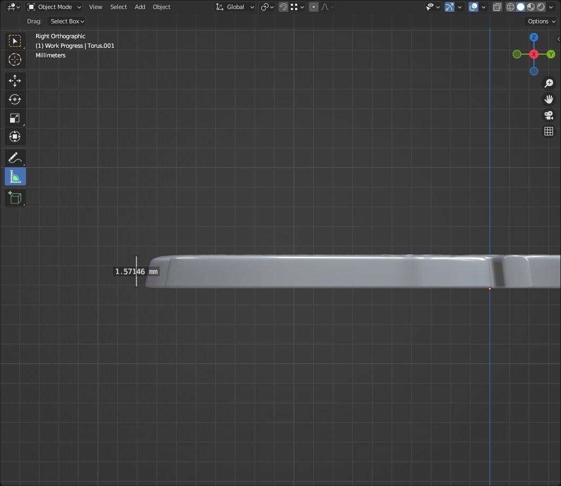Open the editor type menu icon
The width and height of the screenshot is (561, 486).
[x=13, y=7]
